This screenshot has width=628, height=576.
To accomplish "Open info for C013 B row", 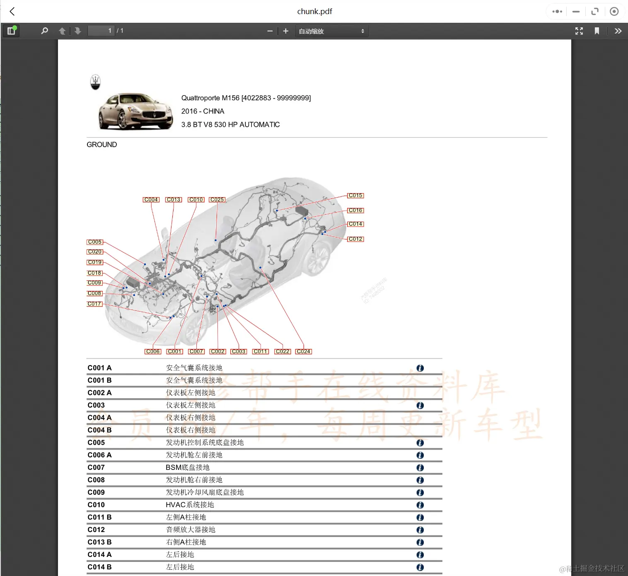I will click(420, 542).
